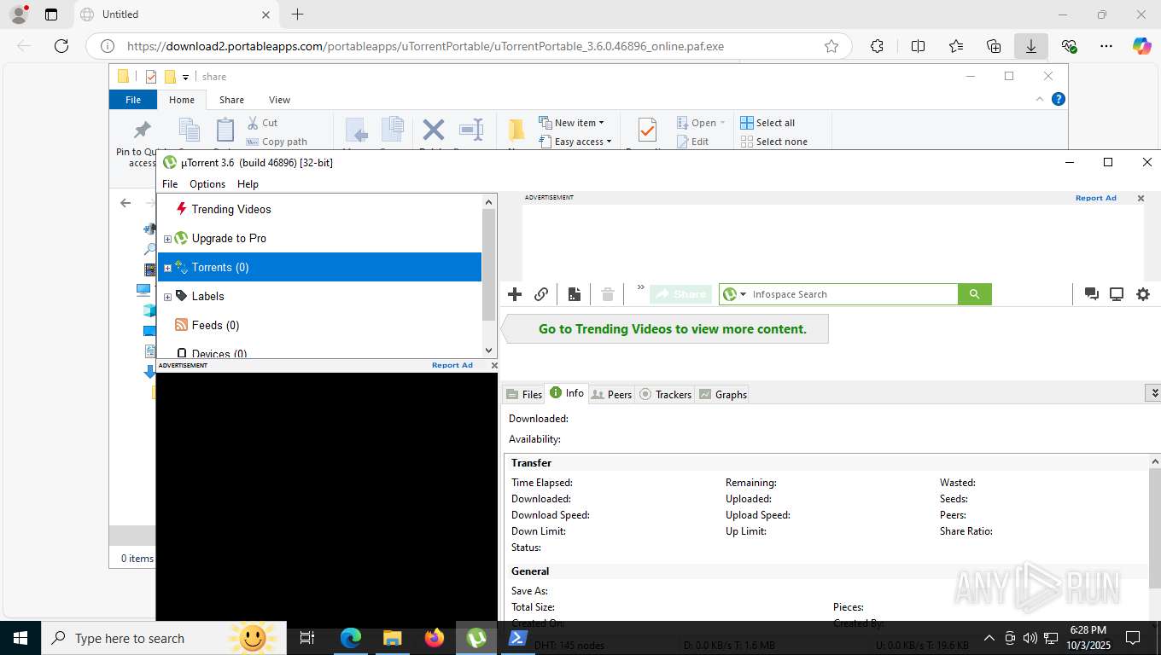Click Report Ad link above top advertisement
Screen dimensions: 1161x655
(x=1096, y=198)
